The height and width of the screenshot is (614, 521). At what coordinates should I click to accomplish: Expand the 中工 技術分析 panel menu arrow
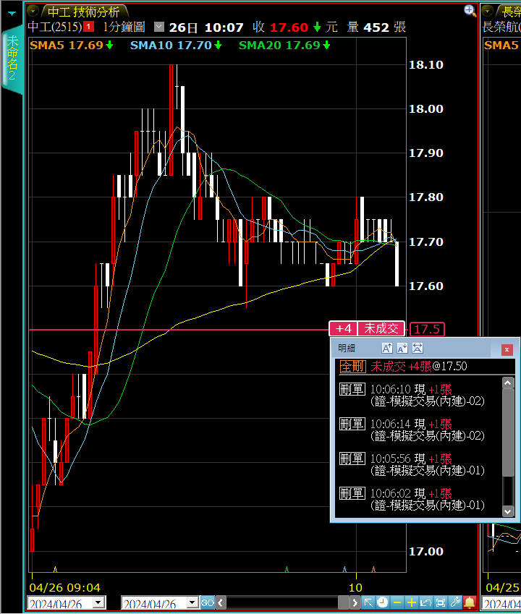[34, 11]
